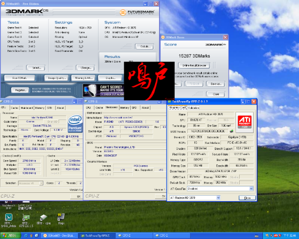Open the Cache tab in left CPU-Z

[x=14, y=108]
